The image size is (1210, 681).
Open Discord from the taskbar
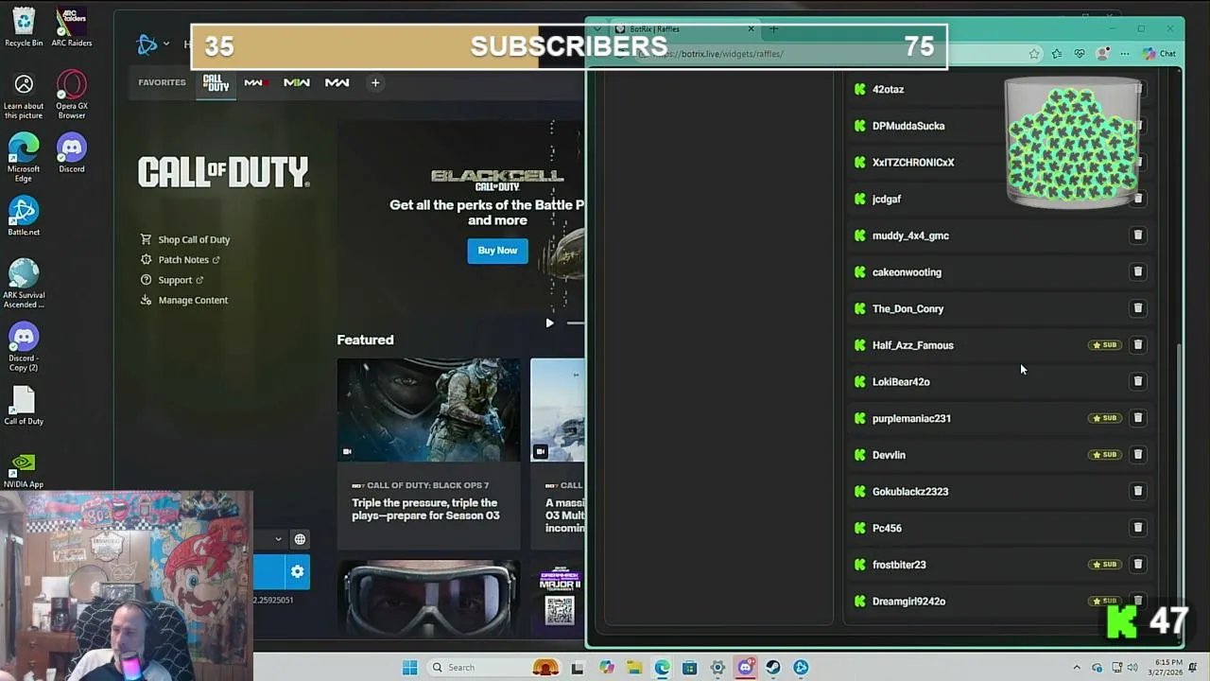click(x=745, y=668)
